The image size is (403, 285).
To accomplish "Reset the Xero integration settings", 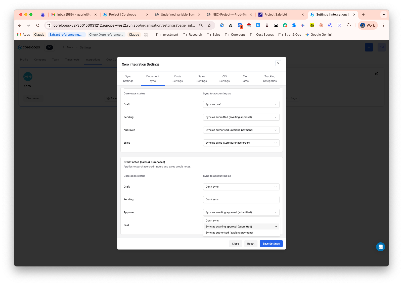I will point(251,244).
